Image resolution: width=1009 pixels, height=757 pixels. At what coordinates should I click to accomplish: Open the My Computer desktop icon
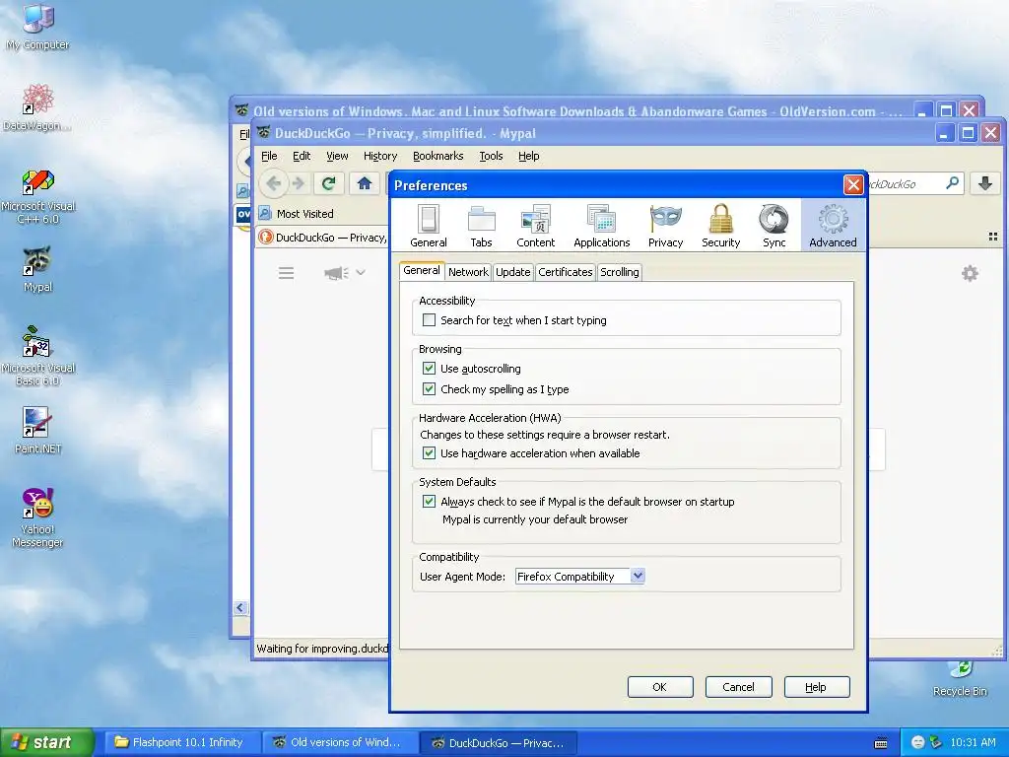(x=37, y=26)
